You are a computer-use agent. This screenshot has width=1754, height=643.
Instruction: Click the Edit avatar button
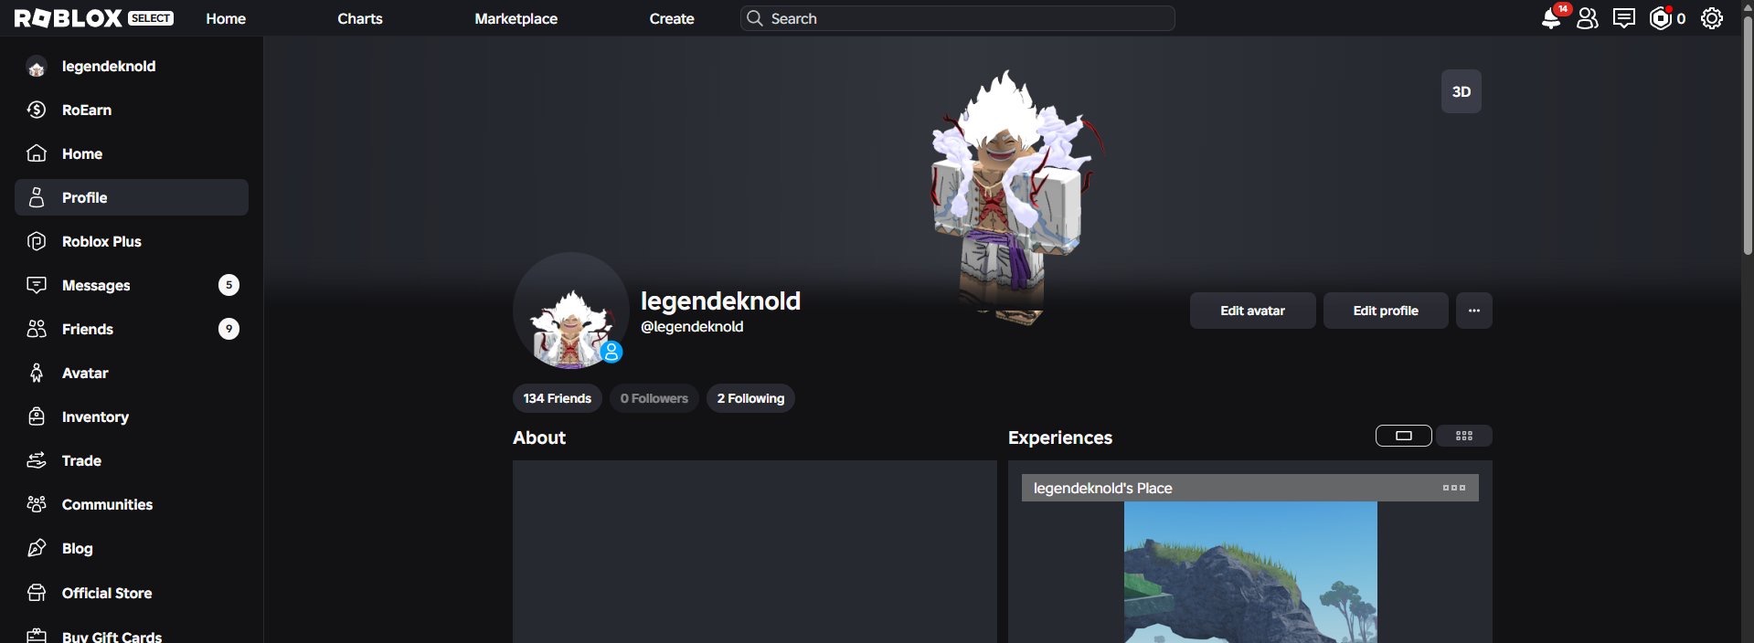coord(1253,311)
